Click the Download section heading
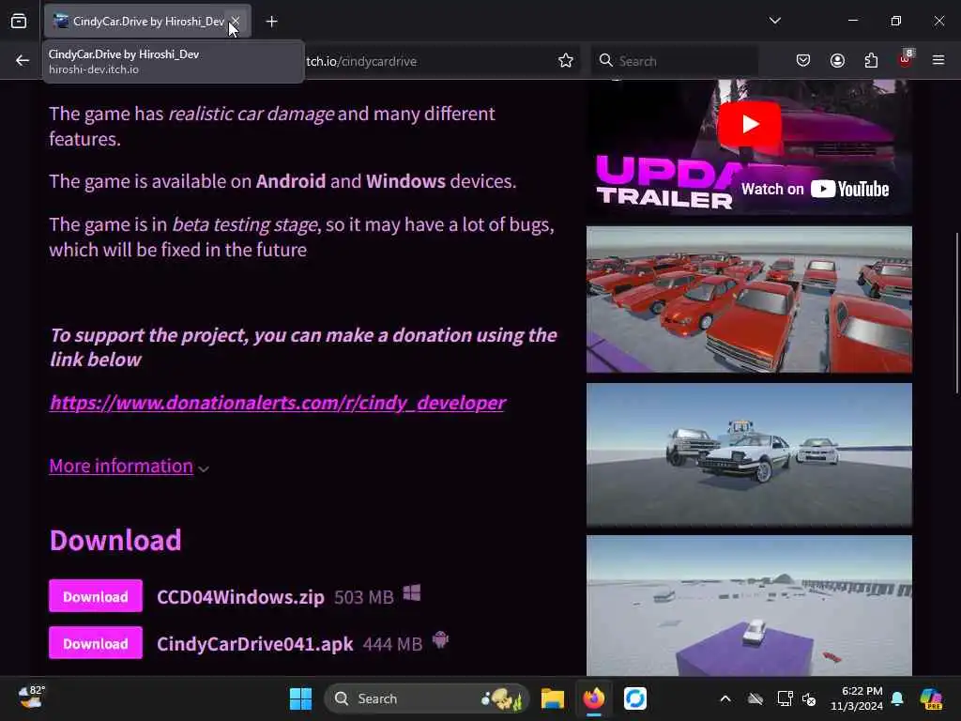Screen dimensions: 961x721 115,540
